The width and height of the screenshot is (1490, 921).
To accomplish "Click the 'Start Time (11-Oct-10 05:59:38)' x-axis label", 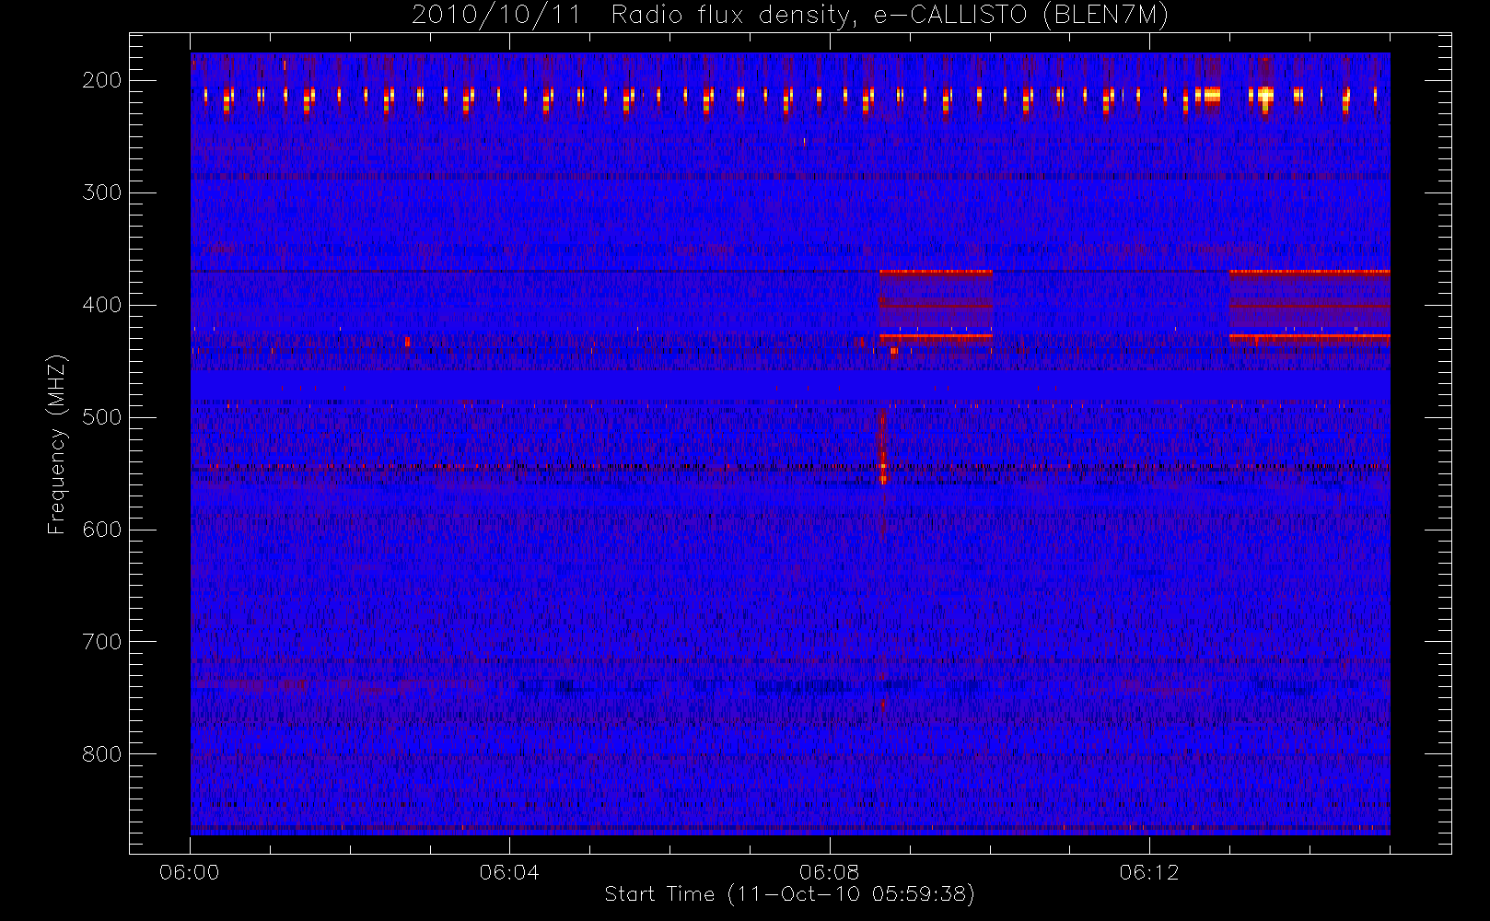I will pyautogui.click(x=789, y=894).
